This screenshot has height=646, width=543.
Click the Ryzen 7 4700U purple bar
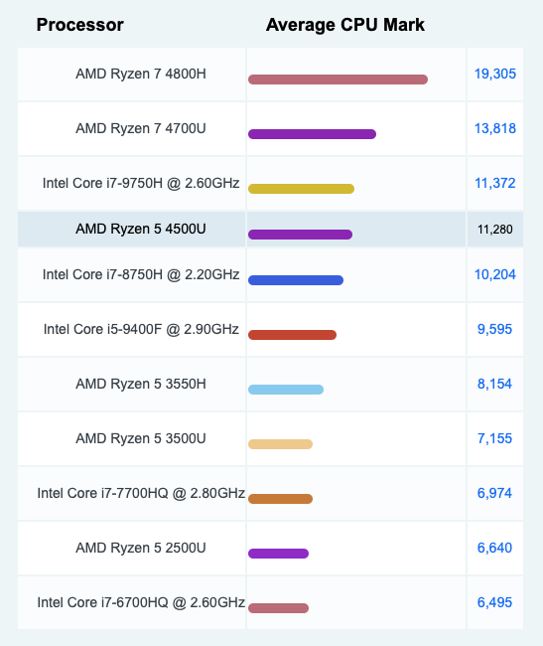click(312, 134)
